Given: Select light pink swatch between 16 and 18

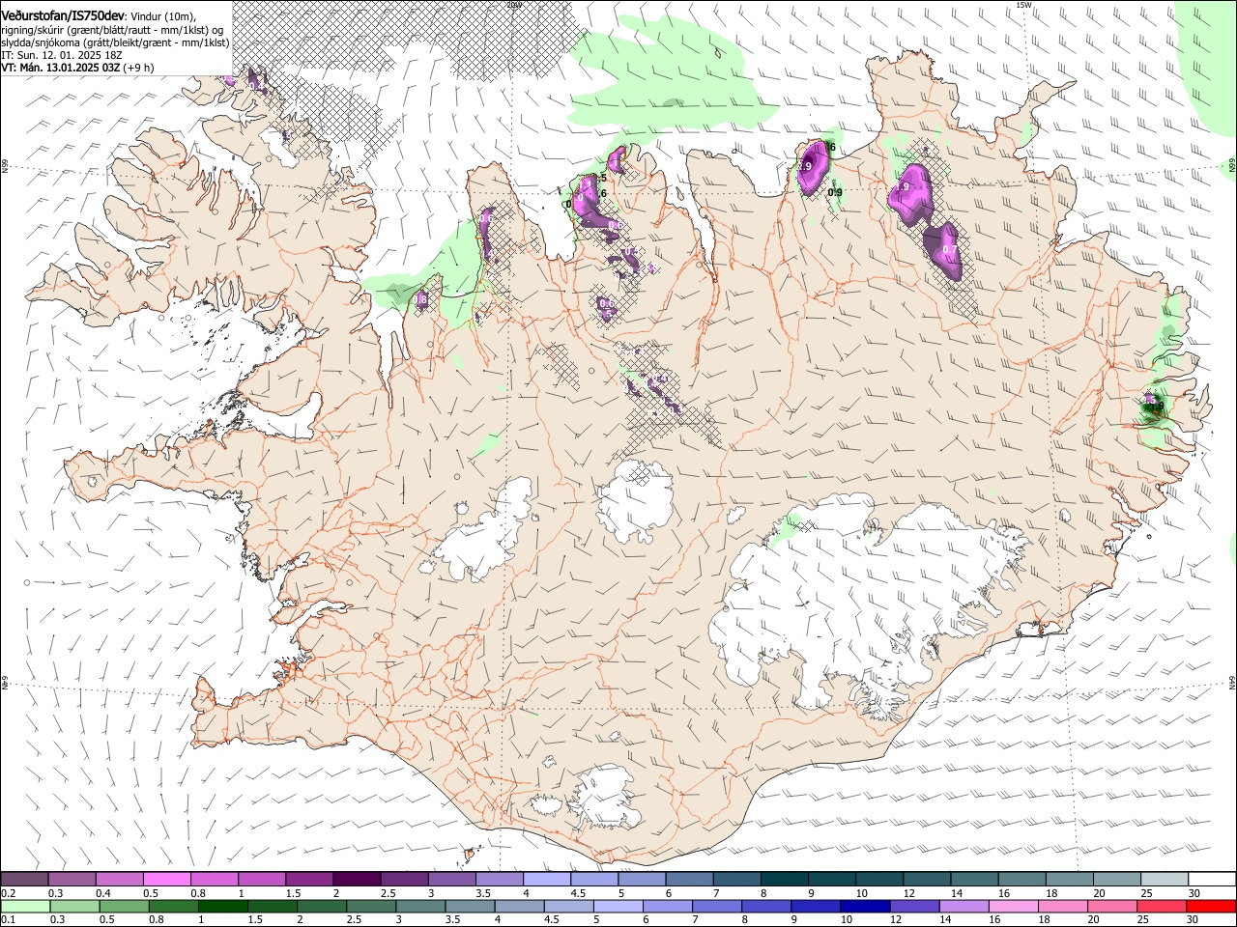Looking at the screenshot, I should click(x=1012, y=906).
